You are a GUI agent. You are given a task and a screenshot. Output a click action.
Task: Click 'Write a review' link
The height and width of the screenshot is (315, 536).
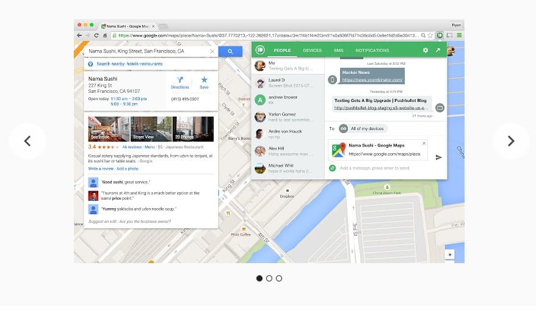click(x=101, y=168)
